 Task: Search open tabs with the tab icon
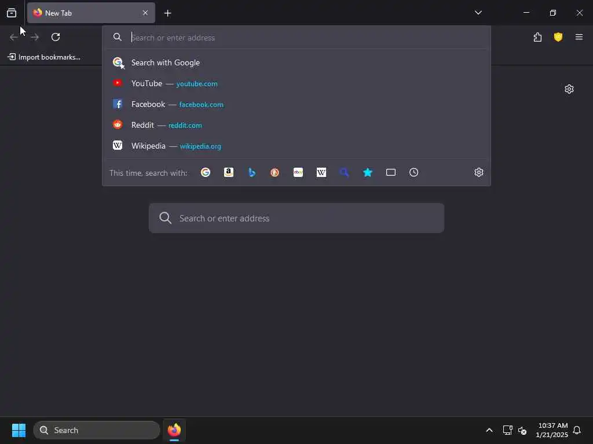[x=391, y=172]
